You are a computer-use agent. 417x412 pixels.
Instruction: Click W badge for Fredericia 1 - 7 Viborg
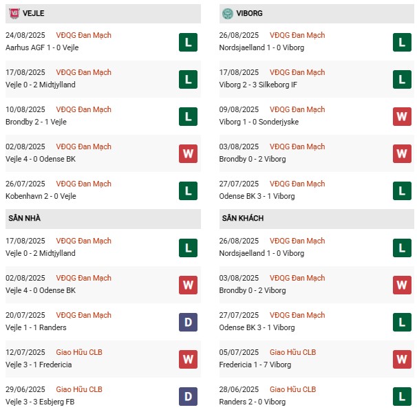402,359
